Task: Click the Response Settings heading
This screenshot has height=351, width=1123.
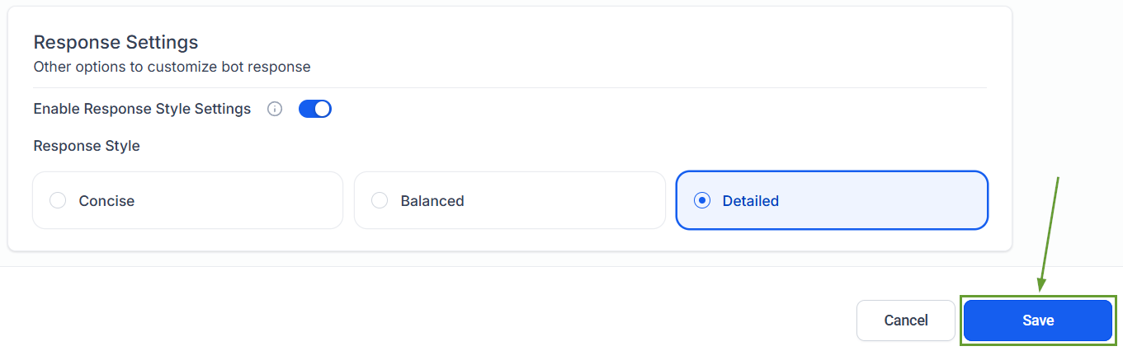Action: point(116,42)
